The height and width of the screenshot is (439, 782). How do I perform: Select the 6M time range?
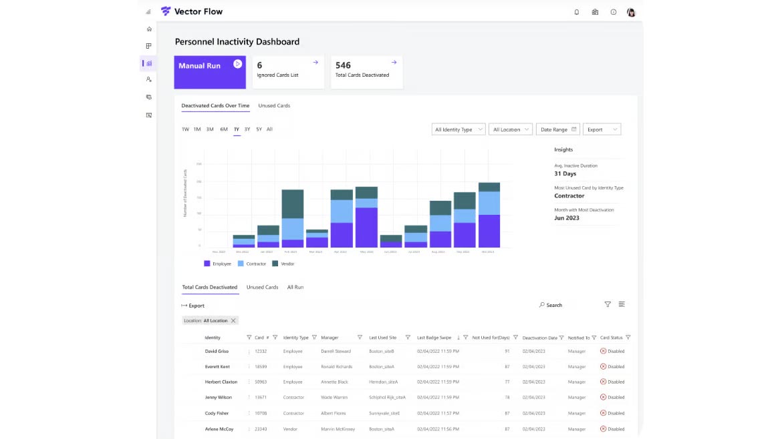(224, 129)
